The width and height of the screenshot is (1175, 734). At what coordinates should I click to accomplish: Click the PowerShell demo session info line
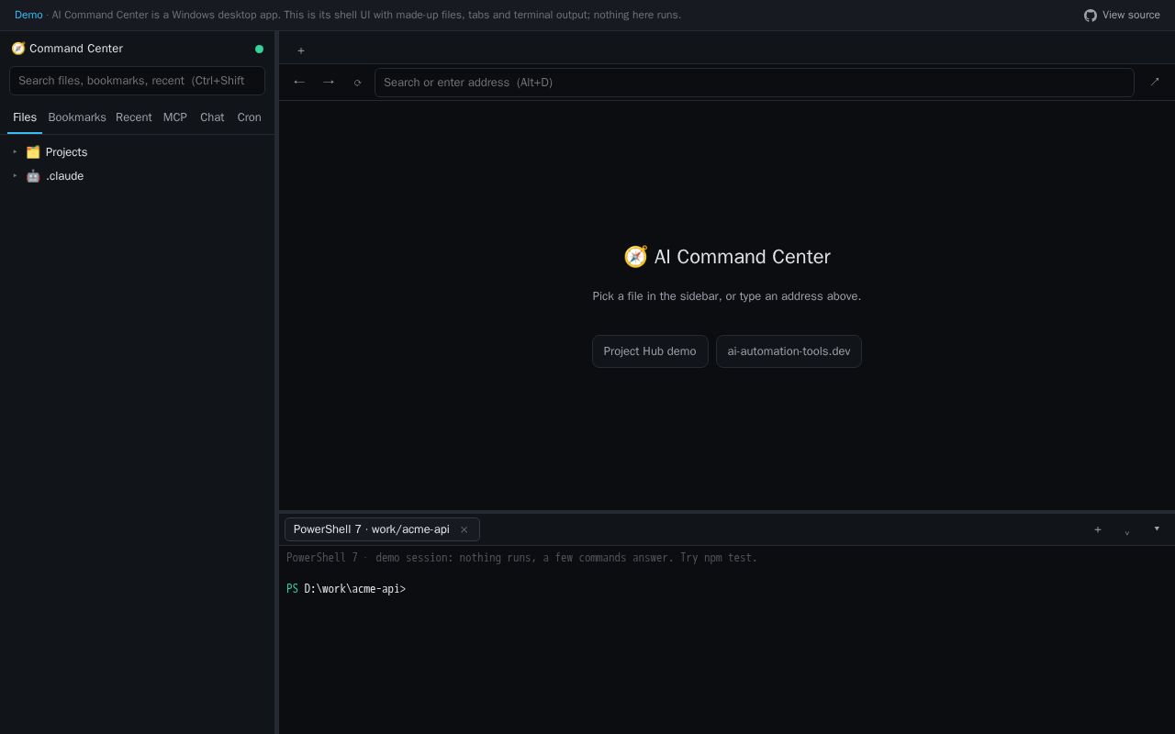pos(521,558)
